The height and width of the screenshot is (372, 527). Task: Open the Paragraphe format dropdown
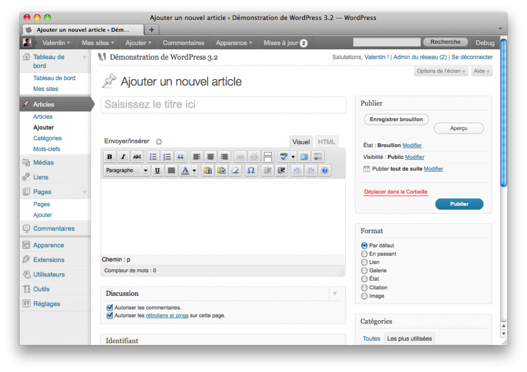[127, 171]
